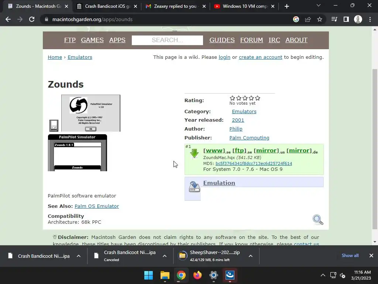The width and height of the screenshot is (378, 284).
Task: Rate with the first star
Action: (233, 98)
